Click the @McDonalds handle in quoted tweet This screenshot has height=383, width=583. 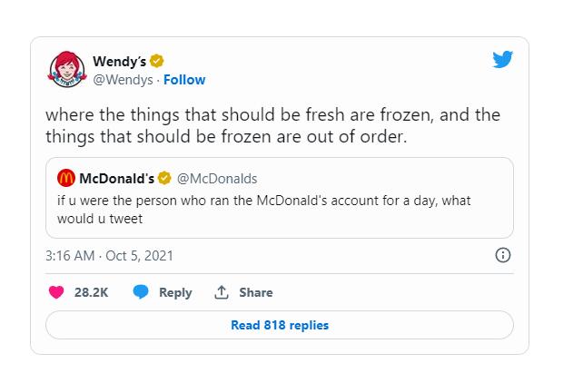coord(217,177)
